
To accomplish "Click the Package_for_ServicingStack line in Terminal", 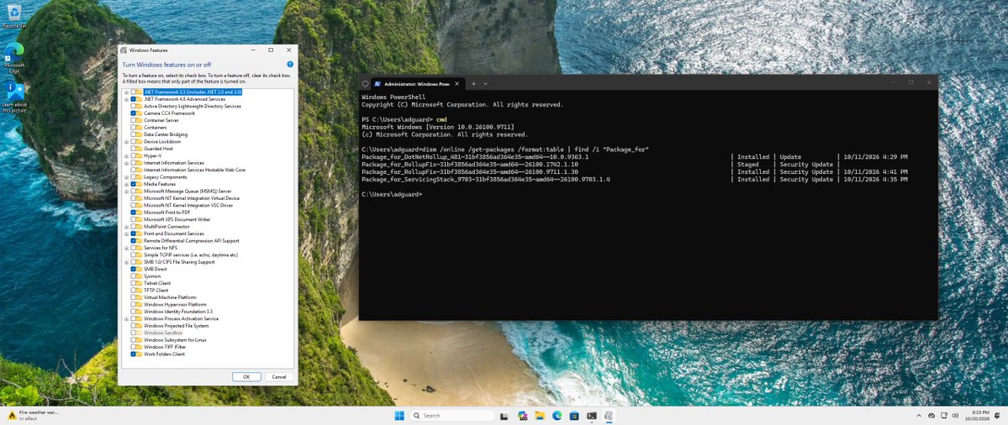I will pyautogui.click(x=485, y=180).
